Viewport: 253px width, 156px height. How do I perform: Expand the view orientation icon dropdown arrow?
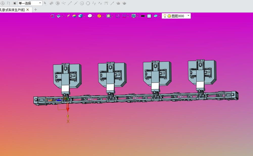(62, 16)
